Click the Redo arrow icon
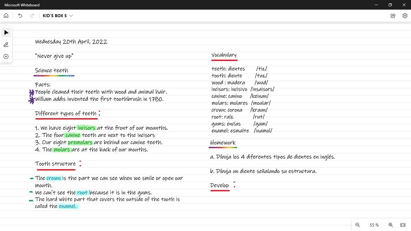The height and width of the screenshot is (231, 411). (x=32, y=16)
